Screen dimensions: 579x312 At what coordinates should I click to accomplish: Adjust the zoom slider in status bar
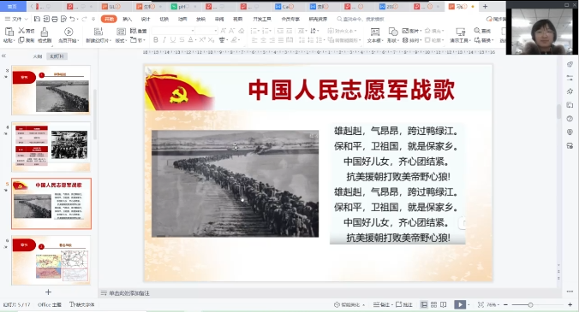click(531, 305)
